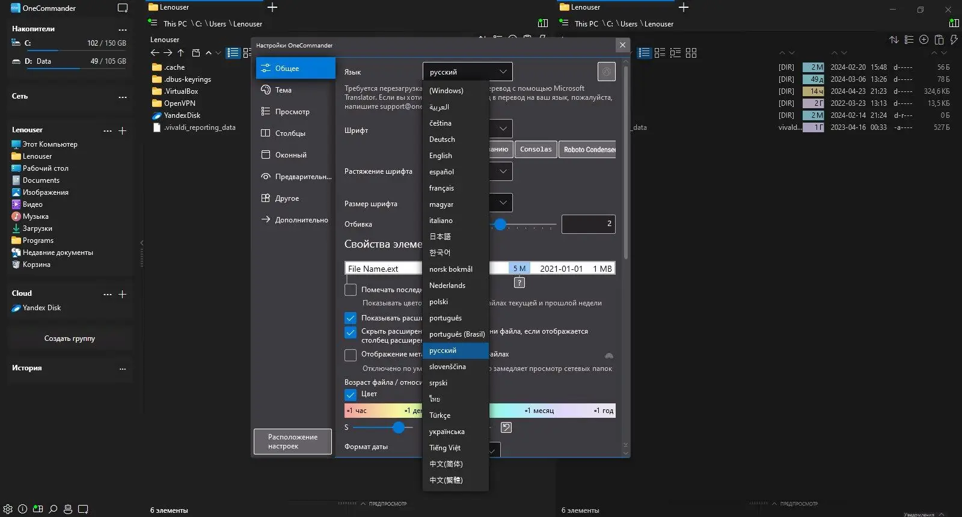
Task: Add new tab in right pane
Action: [x=684, y=7]
